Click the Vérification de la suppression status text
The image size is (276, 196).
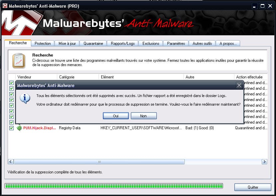tap(55, 172)
